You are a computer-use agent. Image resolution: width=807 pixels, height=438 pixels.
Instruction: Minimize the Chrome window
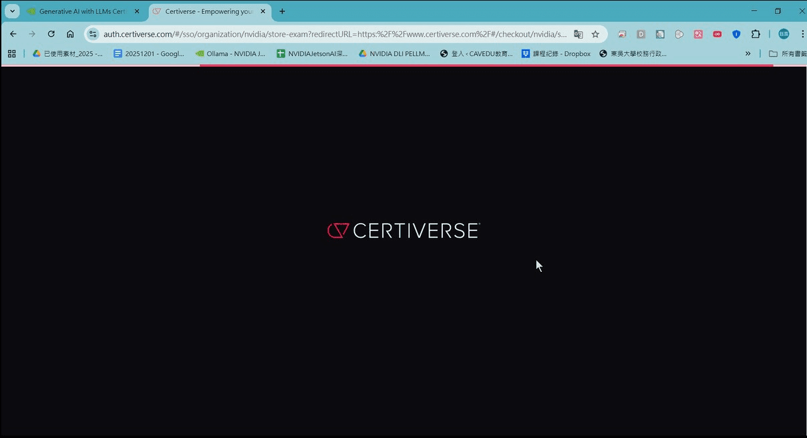(x=754, y=11)
